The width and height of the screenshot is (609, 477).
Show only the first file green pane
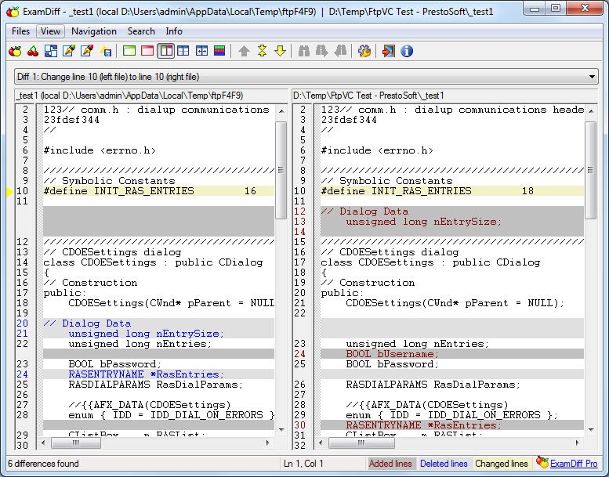[129, 51]
